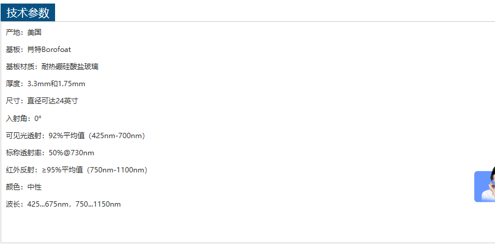Click the 尺寸 label
The height and width of the screenshot is (245, 495).
click(13, 101)
